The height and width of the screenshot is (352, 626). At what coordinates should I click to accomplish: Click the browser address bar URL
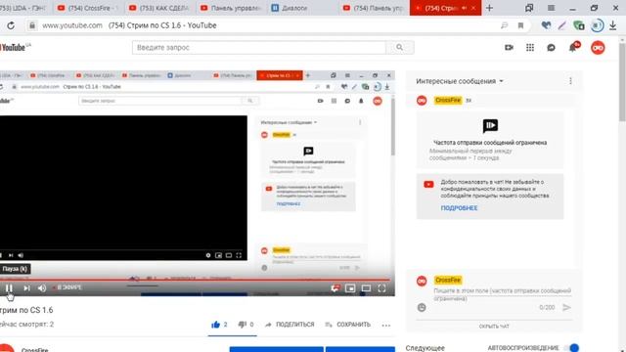(x=72, y=25)
